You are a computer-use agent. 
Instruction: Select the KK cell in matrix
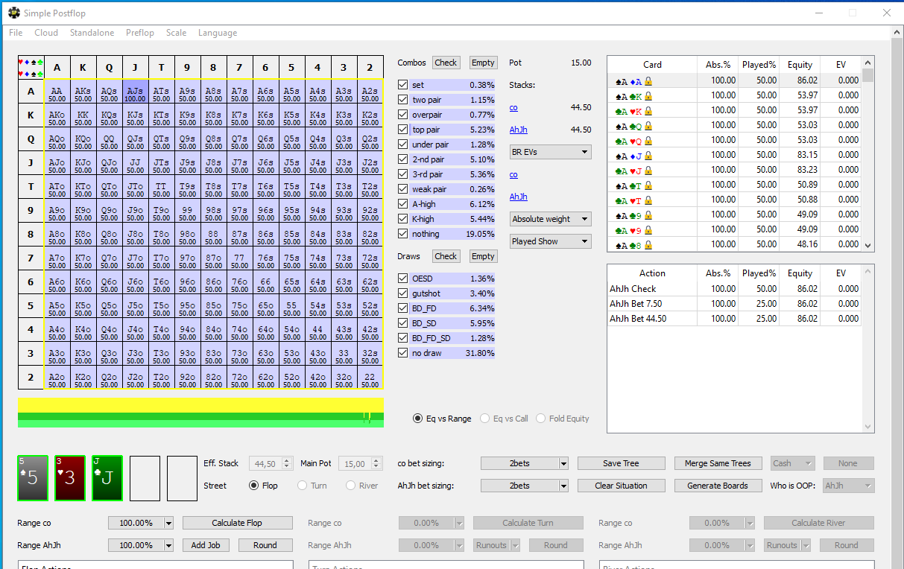(x=83, y=117)
